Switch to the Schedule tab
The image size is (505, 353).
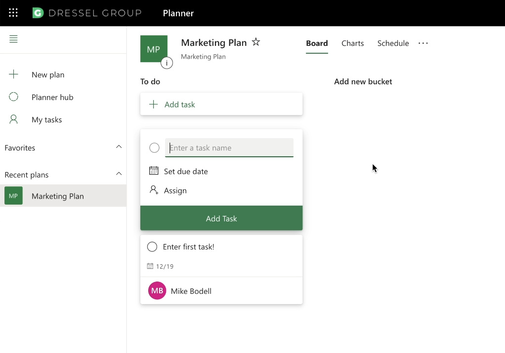click(393, 43)
